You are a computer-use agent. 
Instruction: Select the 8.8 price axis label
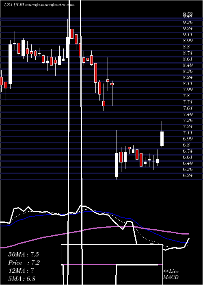(186, 47)
